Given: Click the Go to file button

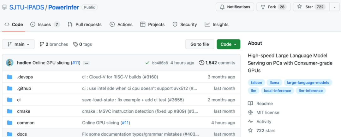Looking at the screenshot, I should pyautogui.click(x=200, y=44).
